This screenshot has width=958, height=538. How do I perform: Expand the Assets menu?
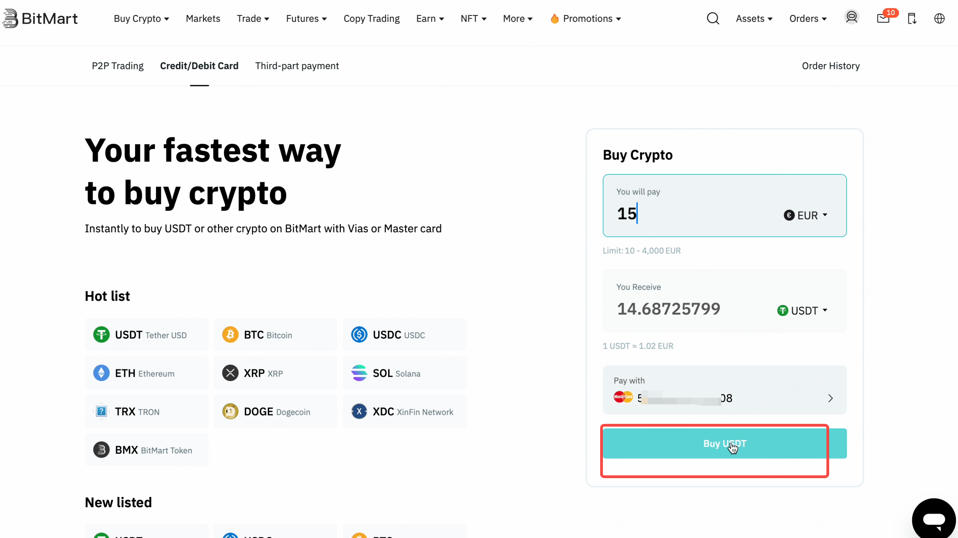(x=754, y=18)
